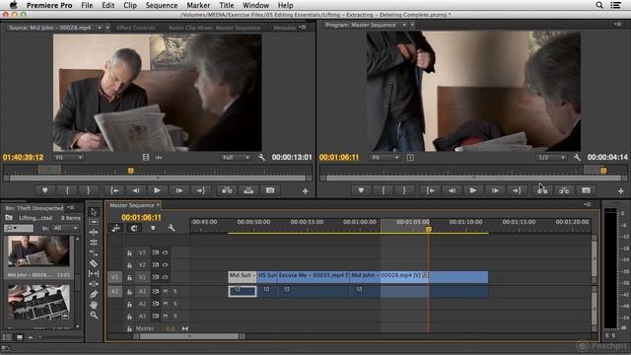Click Source timecode 01:40:39:12

click(x=23, y=158)
